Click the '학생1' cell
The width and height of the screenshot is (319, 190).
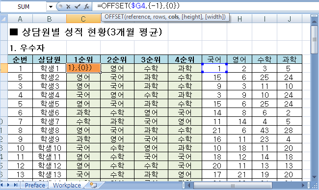[x=50, y=68]
